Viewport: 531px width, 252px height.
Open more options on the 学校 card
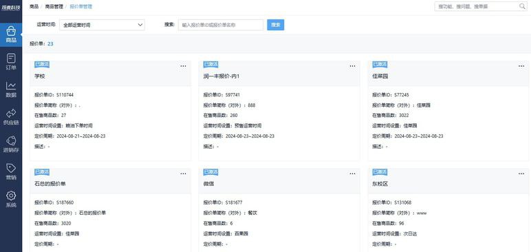pyautogui.click(x=183, y=66)
